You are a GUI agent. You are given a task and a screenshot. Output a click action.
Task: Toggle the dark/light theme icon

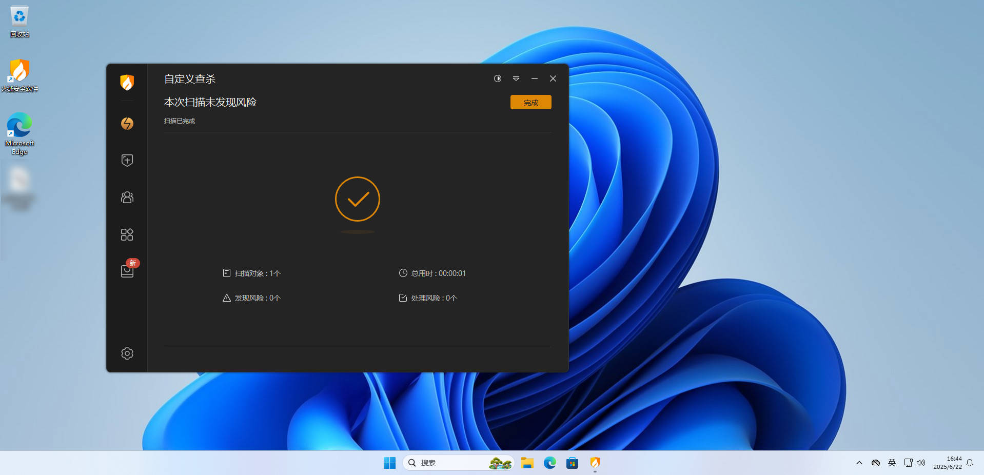[x=498, y=78]
